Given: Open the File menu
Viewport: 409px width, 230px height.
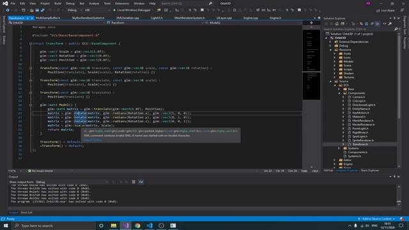Looking at the screenshot, I should click(13, 4).
